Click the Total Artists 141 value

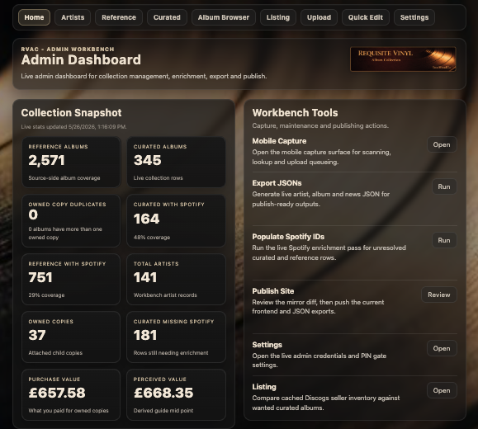pos(145,277)
